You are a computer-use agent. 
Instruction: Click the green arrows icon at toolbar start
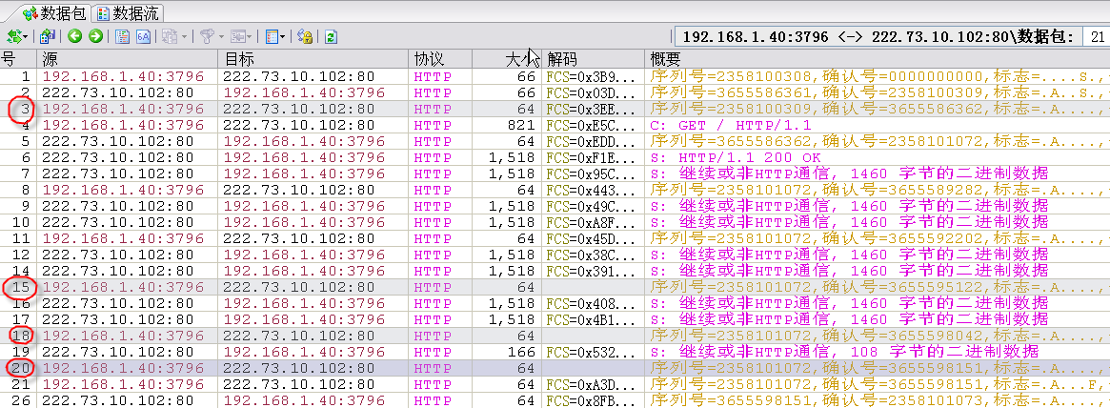[x=14, y=36]
